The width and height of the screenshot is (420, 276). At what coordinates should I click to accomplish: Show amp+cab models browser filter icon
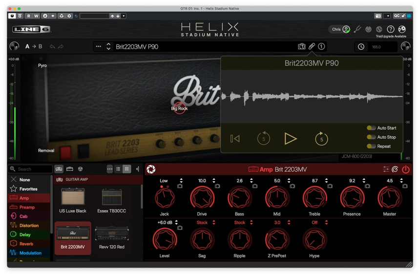pyautogui.click(x=59, y=169)
